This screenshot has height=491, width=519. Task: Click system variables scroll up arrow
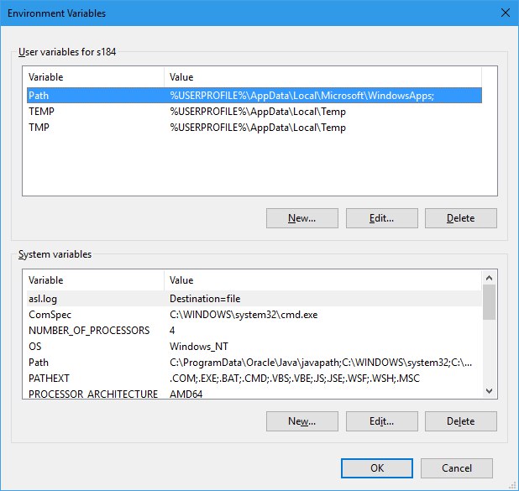490,278
